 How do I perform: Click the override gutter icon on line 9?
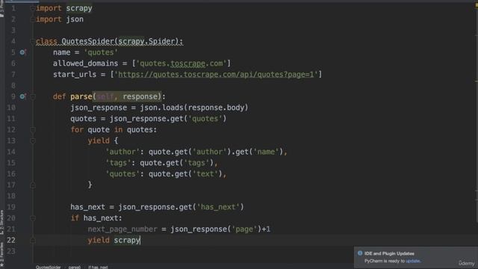tap(22, 96)
